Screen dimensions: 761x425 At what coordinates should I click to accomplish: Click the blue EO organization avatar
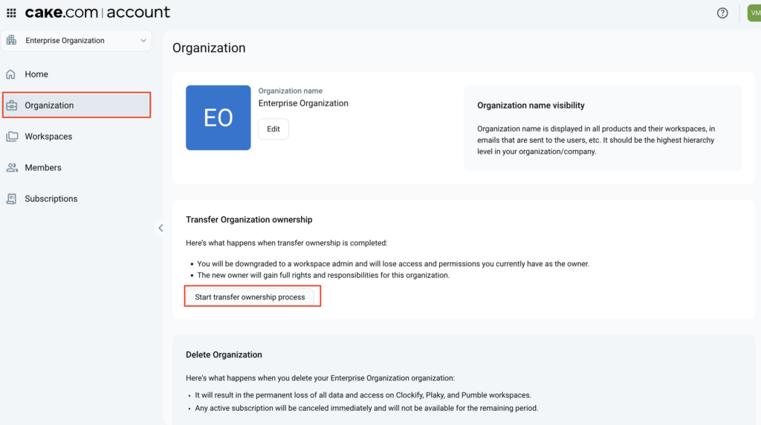[218, 117]
